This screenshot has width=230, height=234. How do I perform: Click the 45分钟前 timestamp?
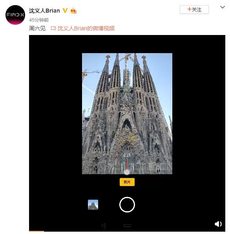(x=39, y=20)
